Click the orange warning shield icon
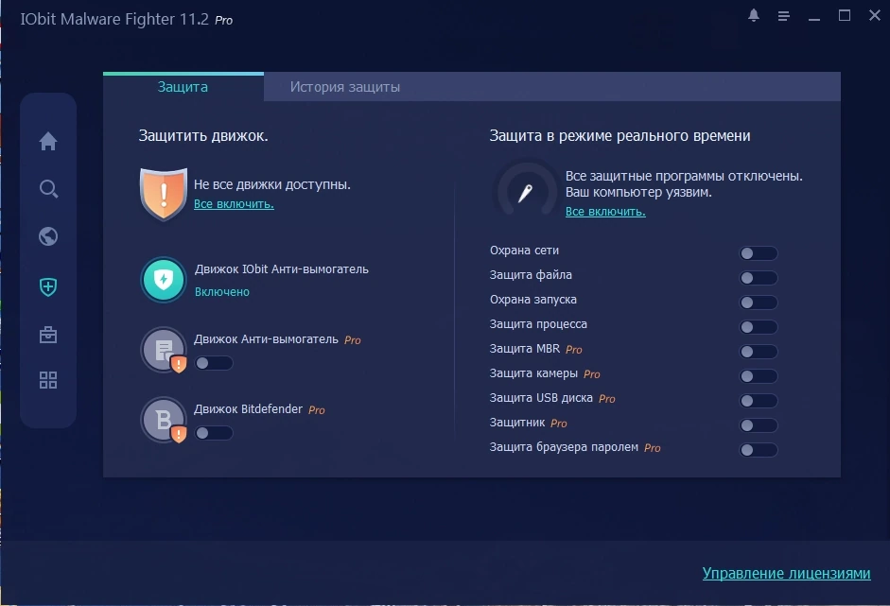 (x=164, y=194)
